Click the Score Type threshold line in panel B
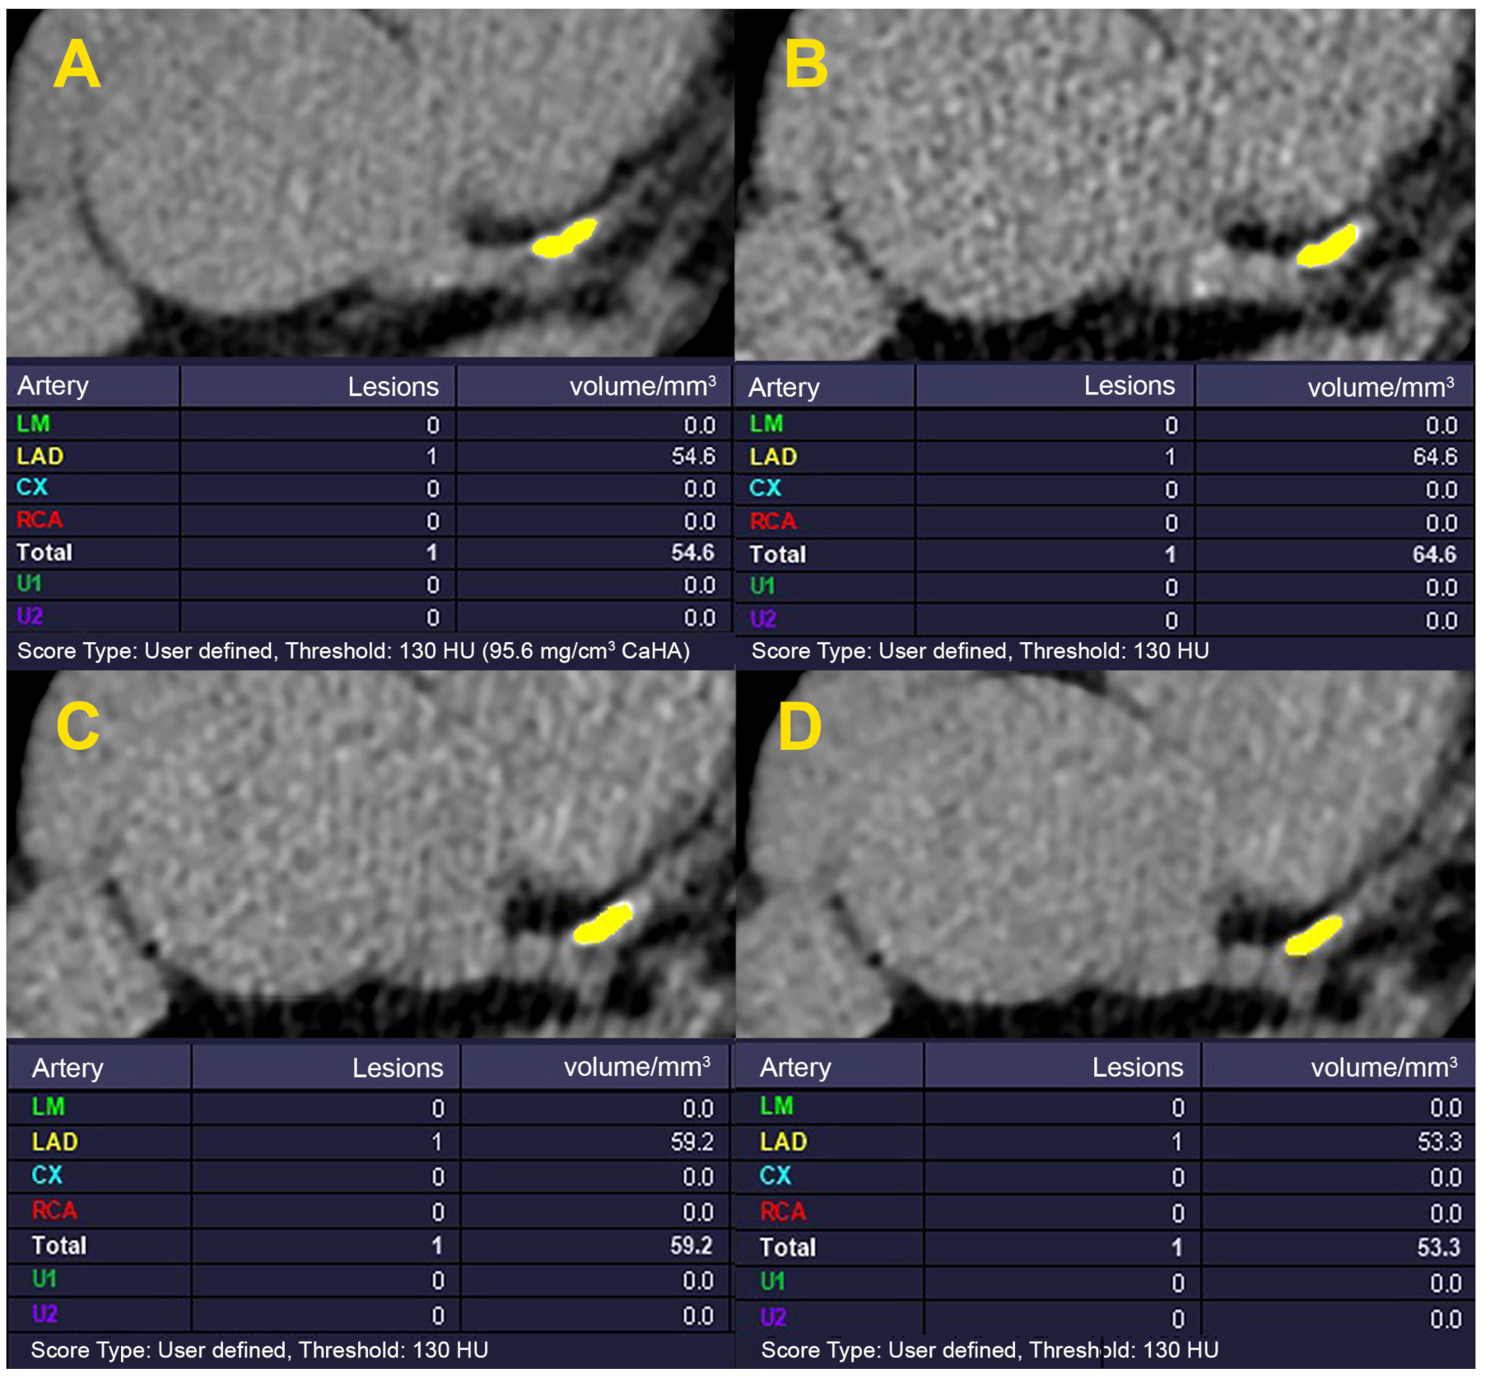The image size is (1486, 1378). [980, 651]
